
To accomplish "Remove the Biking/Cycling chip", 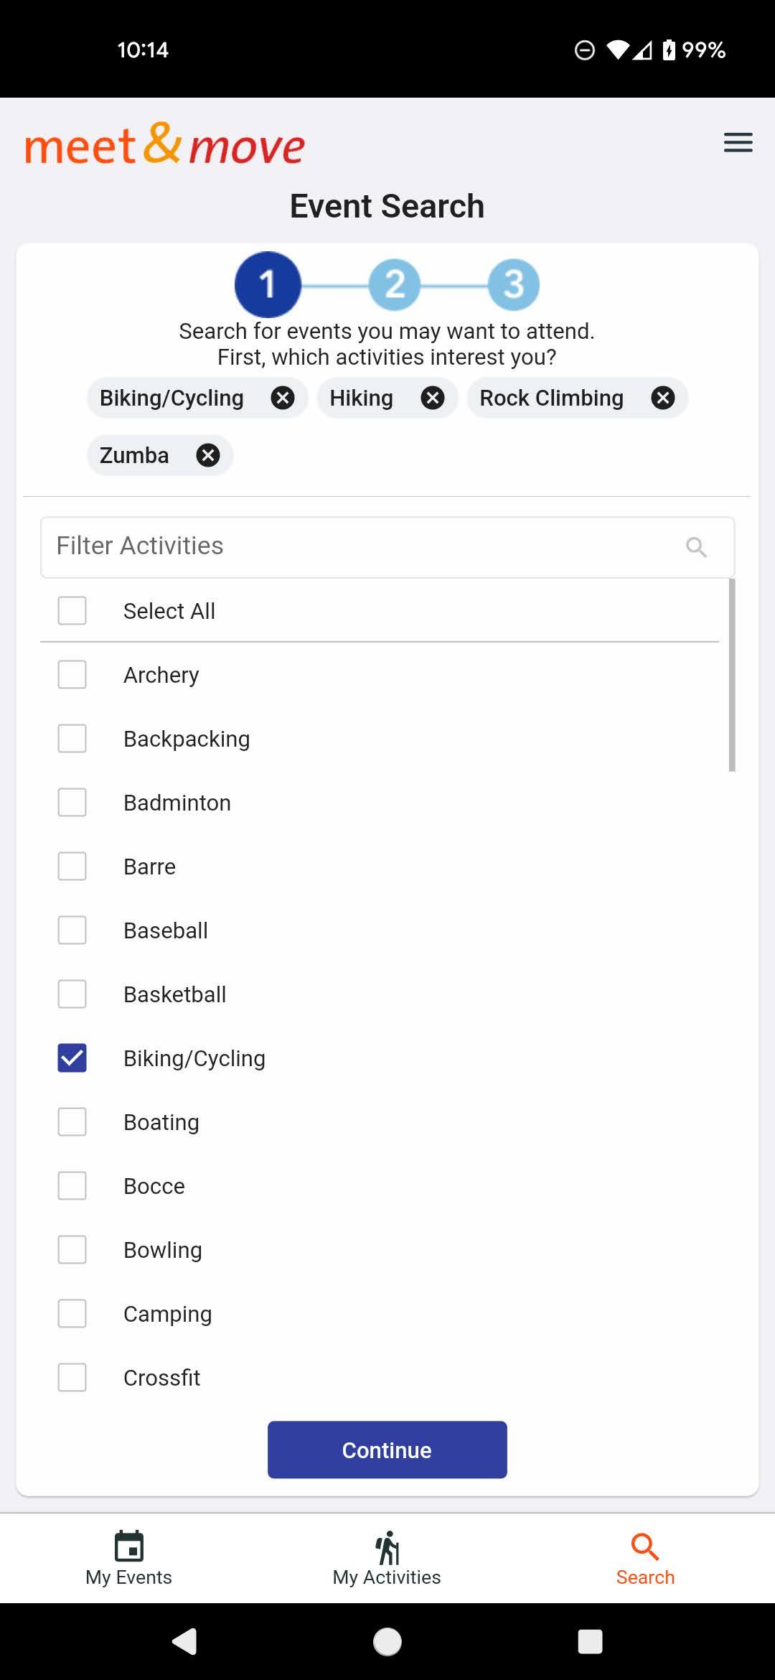I will (283, 398).
